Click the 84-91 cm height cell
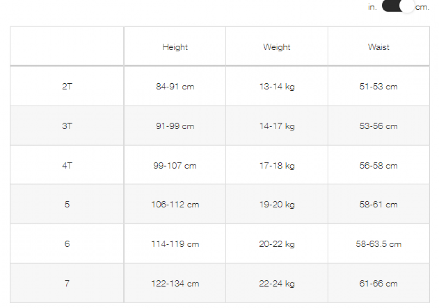439x308 pixels. point(175,86)
